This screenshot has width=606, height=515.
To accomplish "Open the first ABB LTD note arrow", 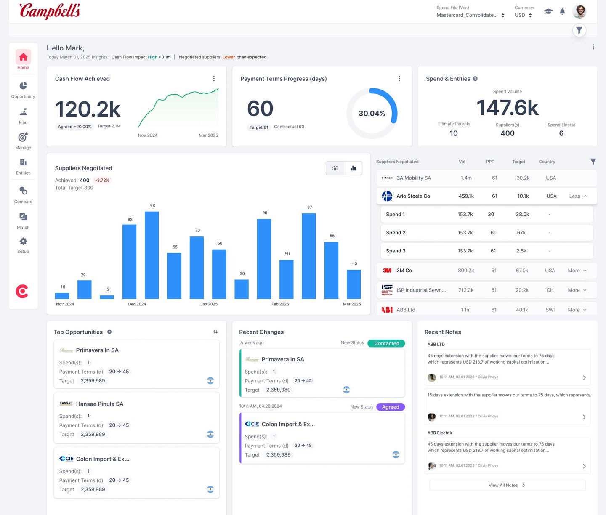I will tap(584, 378).
